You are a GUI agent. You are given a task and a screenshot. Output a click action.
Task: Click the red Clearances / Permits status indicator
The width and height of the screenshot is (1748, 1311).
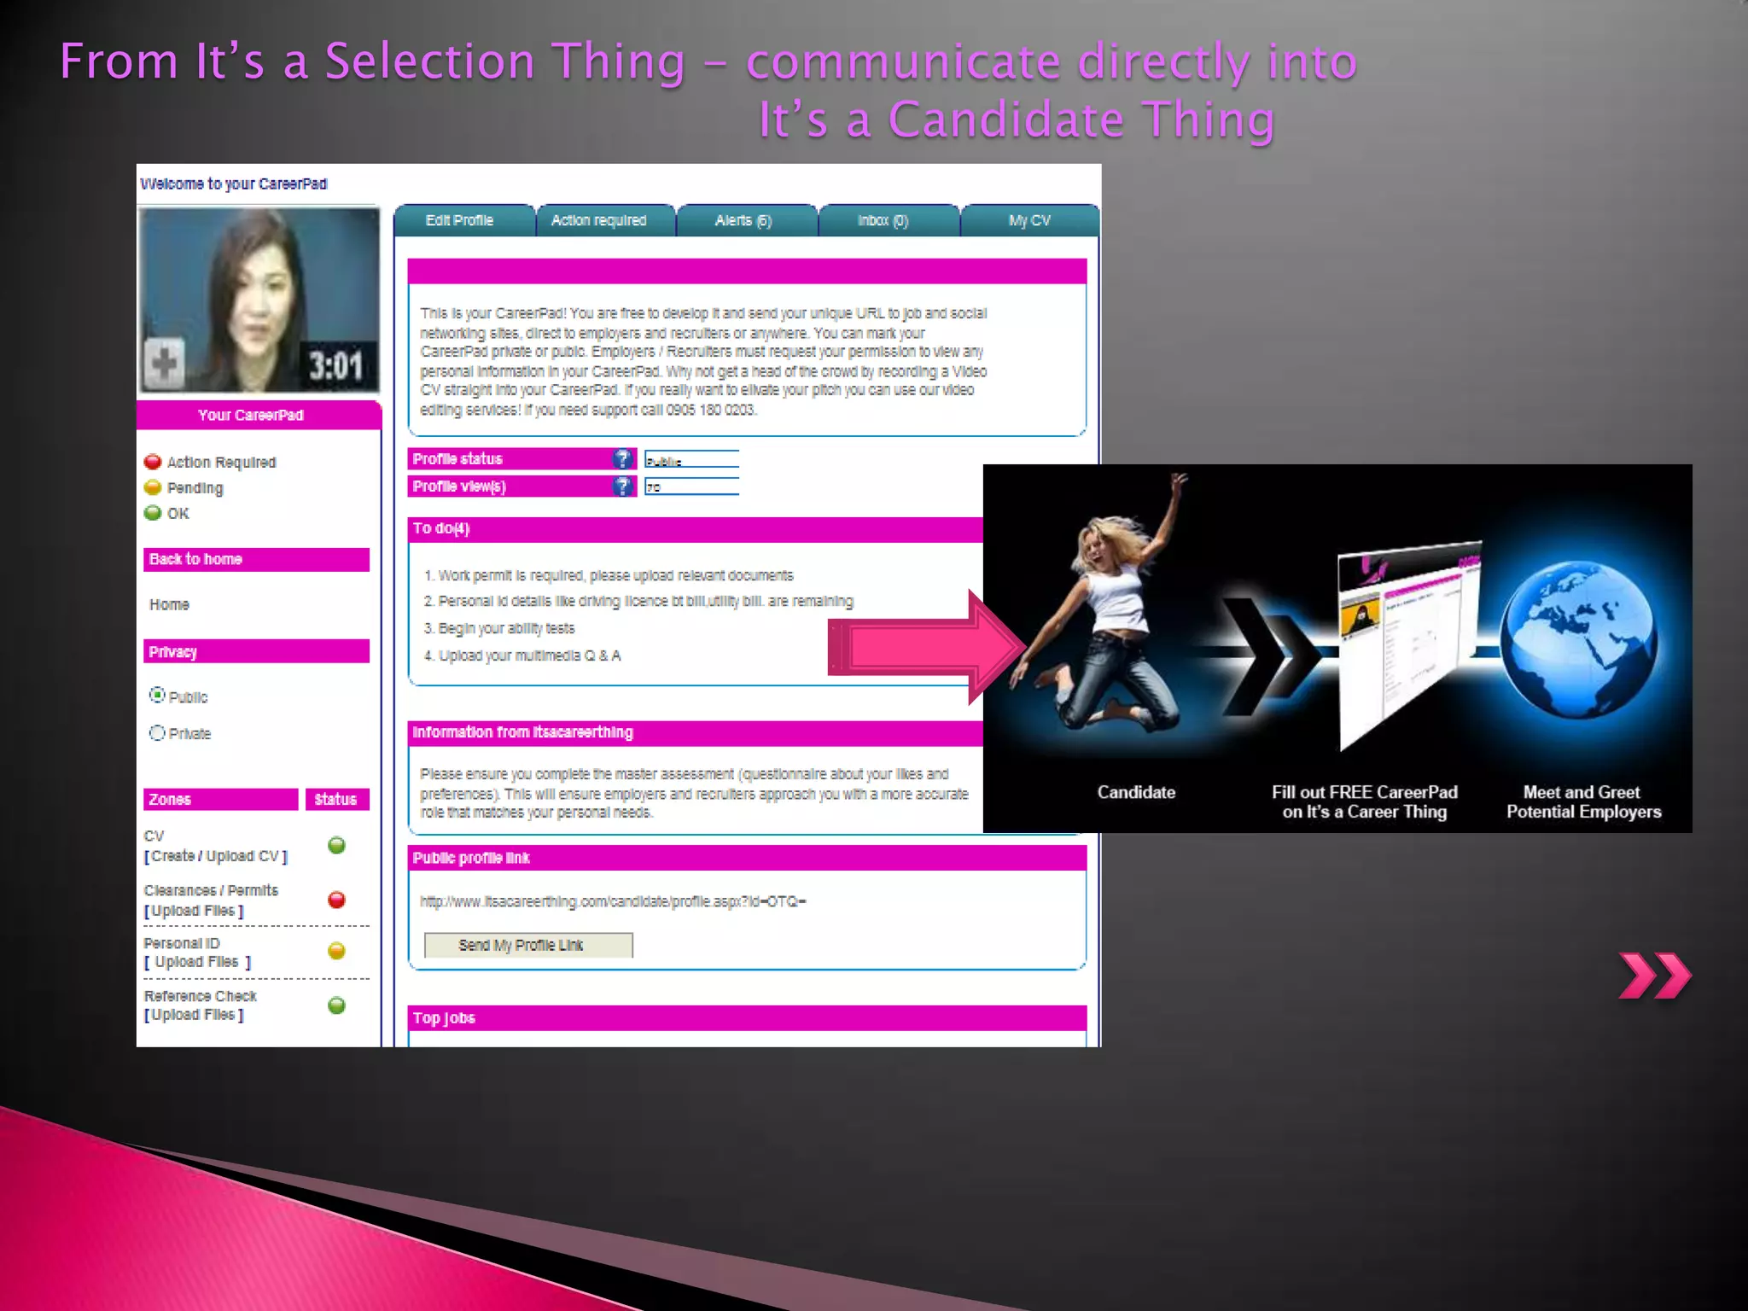[337, 900]
